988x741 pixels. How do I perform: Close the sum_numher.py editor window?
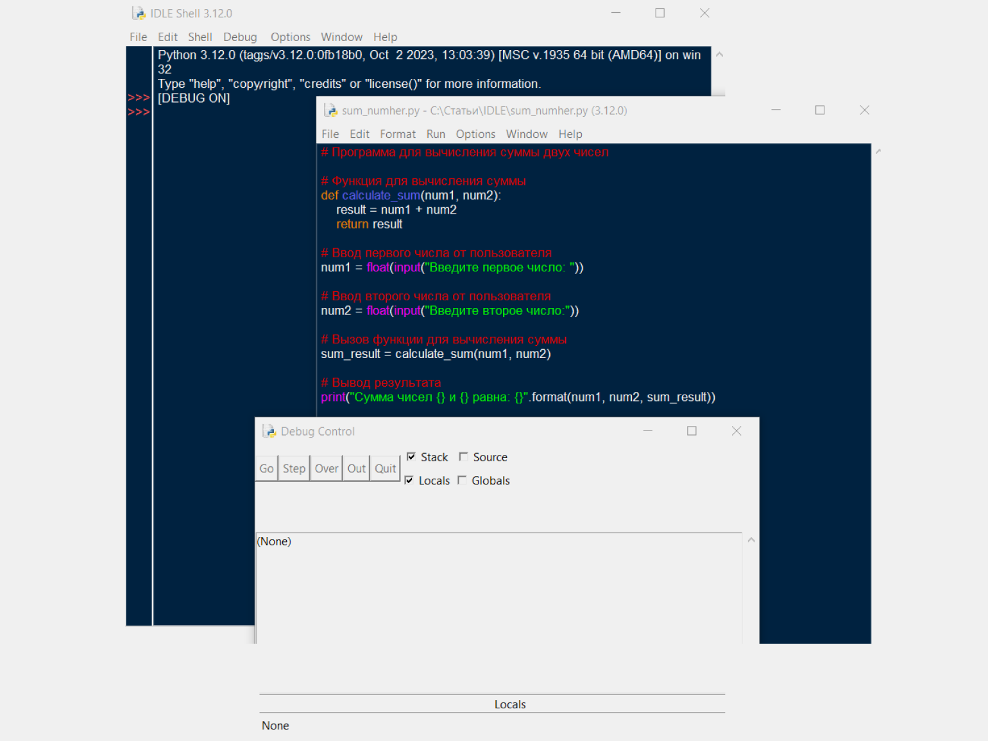pyautogui.click(x=865, y=110)
